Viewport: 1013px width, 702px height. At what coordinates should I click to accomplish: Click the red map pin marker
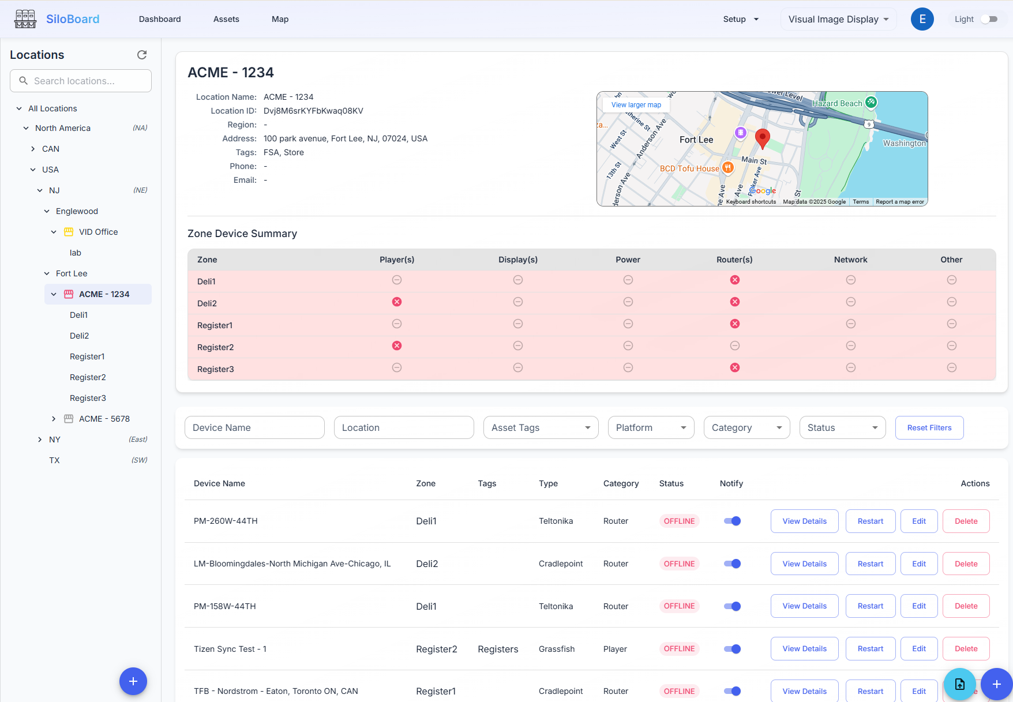763,139
